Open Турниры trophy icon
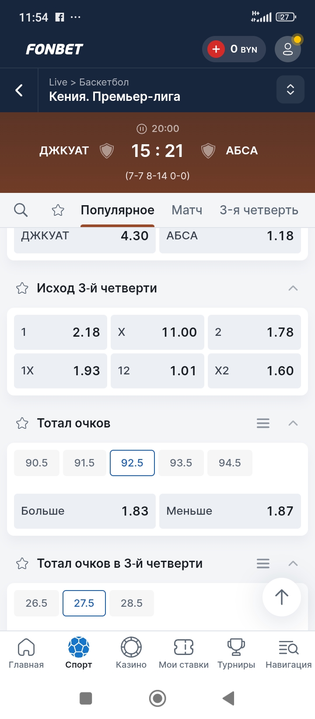This screenshot has height=719, width=315. point(236,653)
